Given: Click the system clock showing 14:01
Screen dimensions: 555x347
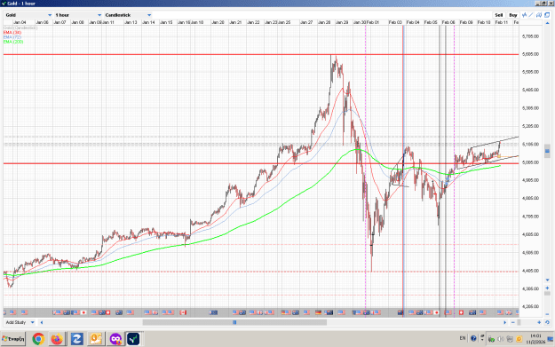Looking at the screenshot, I should 535,338.
